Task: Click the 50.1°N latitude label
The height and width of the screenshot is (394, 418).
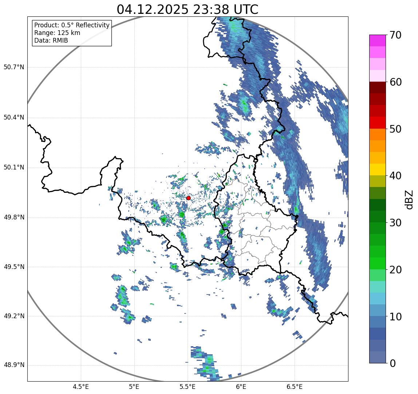Action: point(14,168)
